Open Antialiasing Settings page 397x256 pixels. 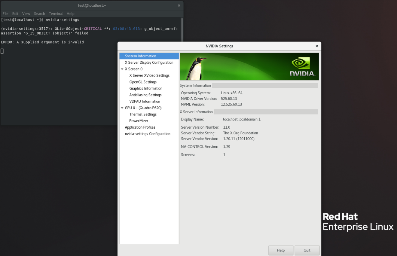145,95
